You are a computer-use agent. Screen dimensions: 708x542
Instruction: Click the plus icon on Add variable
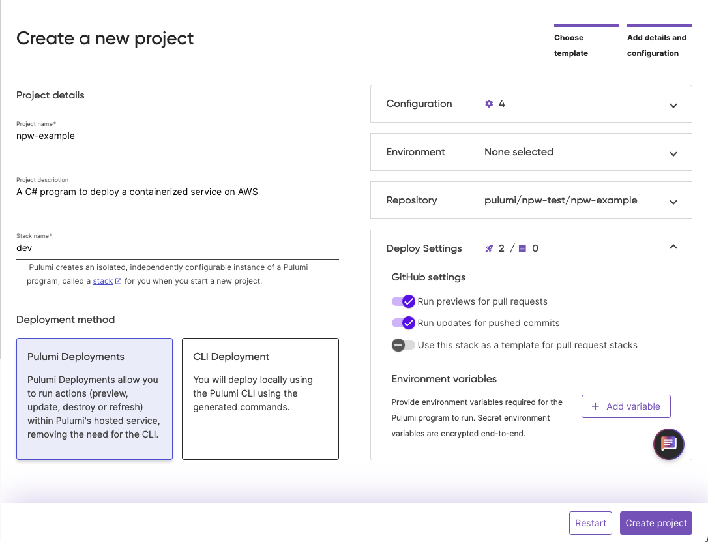(595, 406)
